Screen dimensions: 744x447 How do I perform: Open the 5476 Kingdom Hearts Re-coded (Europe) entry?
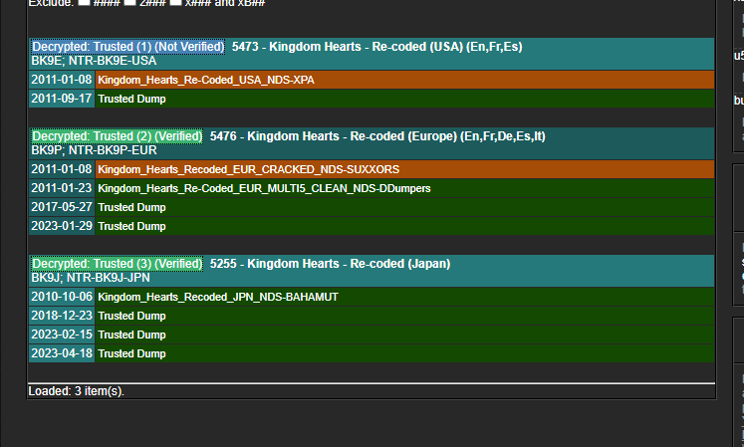(x=377, y=136)
